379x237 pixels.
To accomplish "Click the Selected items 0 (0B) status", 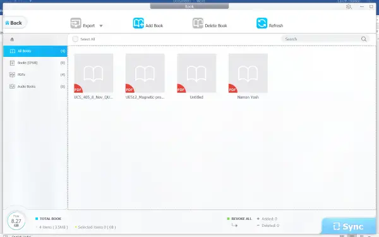I will coord(97,227).
